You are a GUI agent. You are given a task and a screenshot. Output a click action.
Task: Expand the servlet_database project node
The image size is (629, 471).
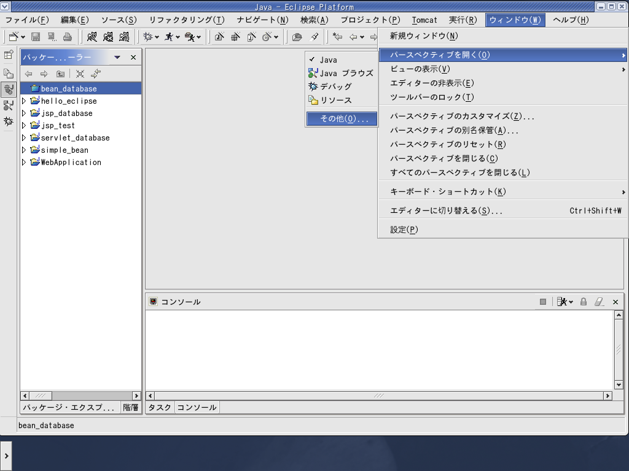(x=24, y=138)
